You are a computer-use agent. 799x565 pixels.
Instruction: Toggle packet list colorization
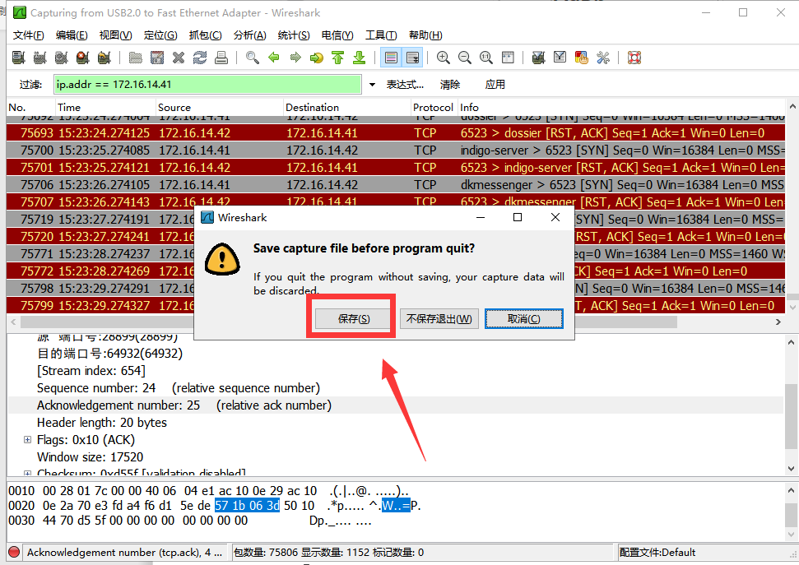[x=391, y=58]
